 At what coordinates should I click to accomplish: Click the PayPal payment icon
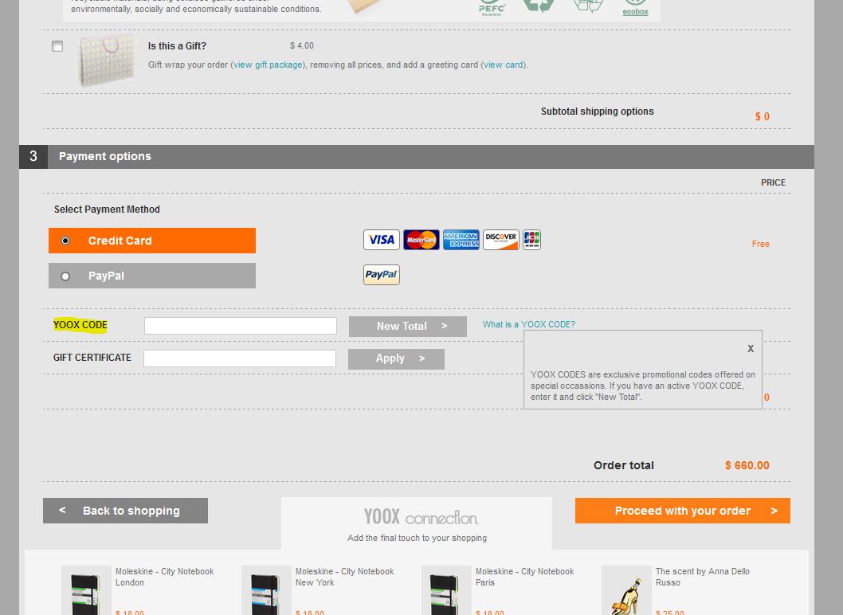tap(381, 274)
